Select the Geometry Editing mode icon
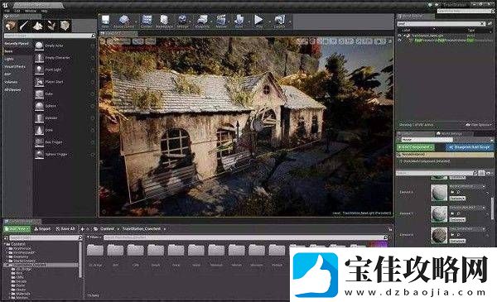This screenshot has height=302, width=497. (65, 26)
